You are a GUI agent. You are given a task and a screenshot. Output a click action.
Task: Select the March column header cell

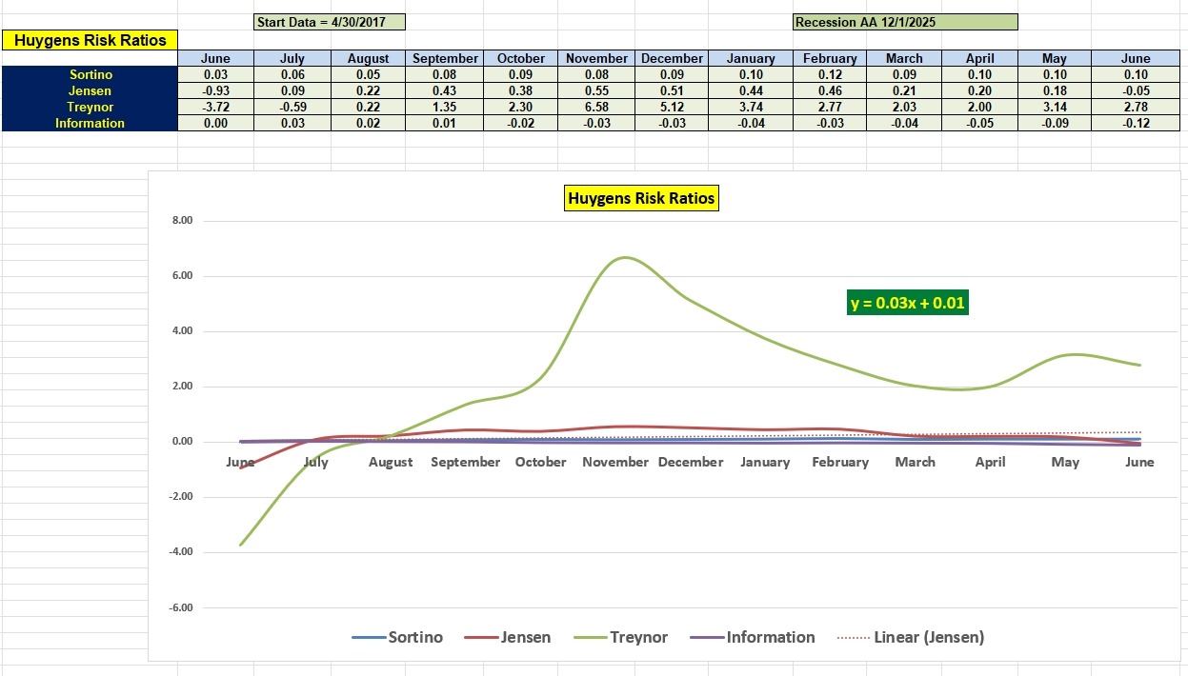point(904,58)
